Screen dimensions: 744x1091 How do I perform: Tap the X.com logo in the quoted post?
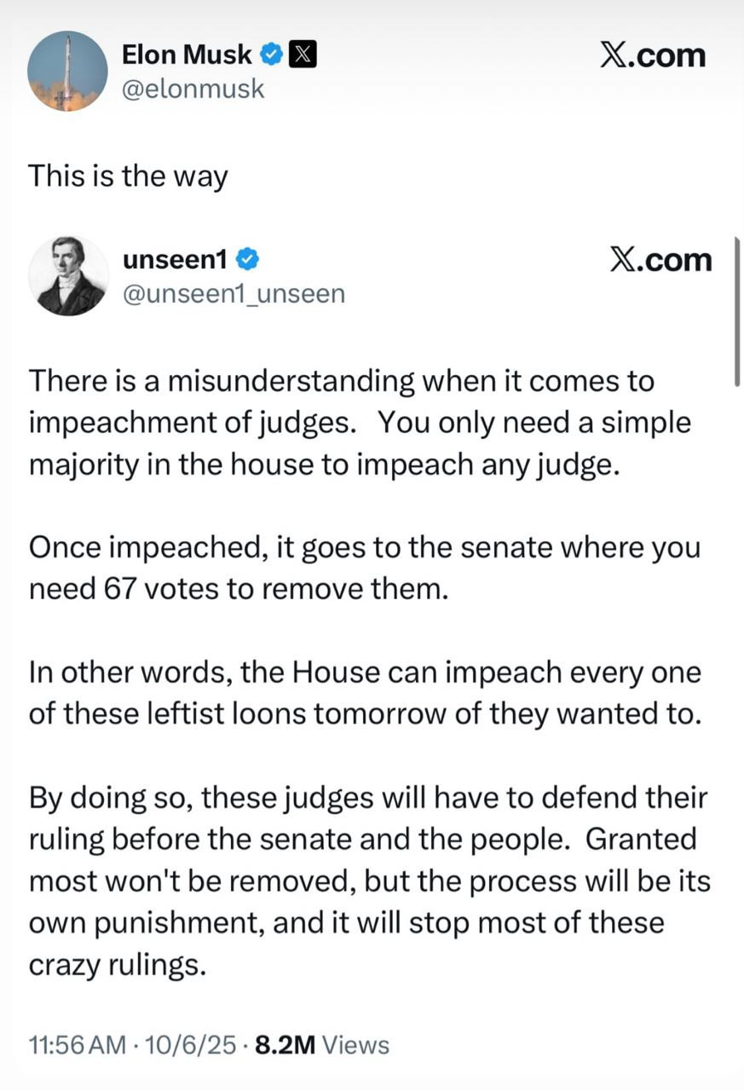pyautogui.click(x=660, y=259)
